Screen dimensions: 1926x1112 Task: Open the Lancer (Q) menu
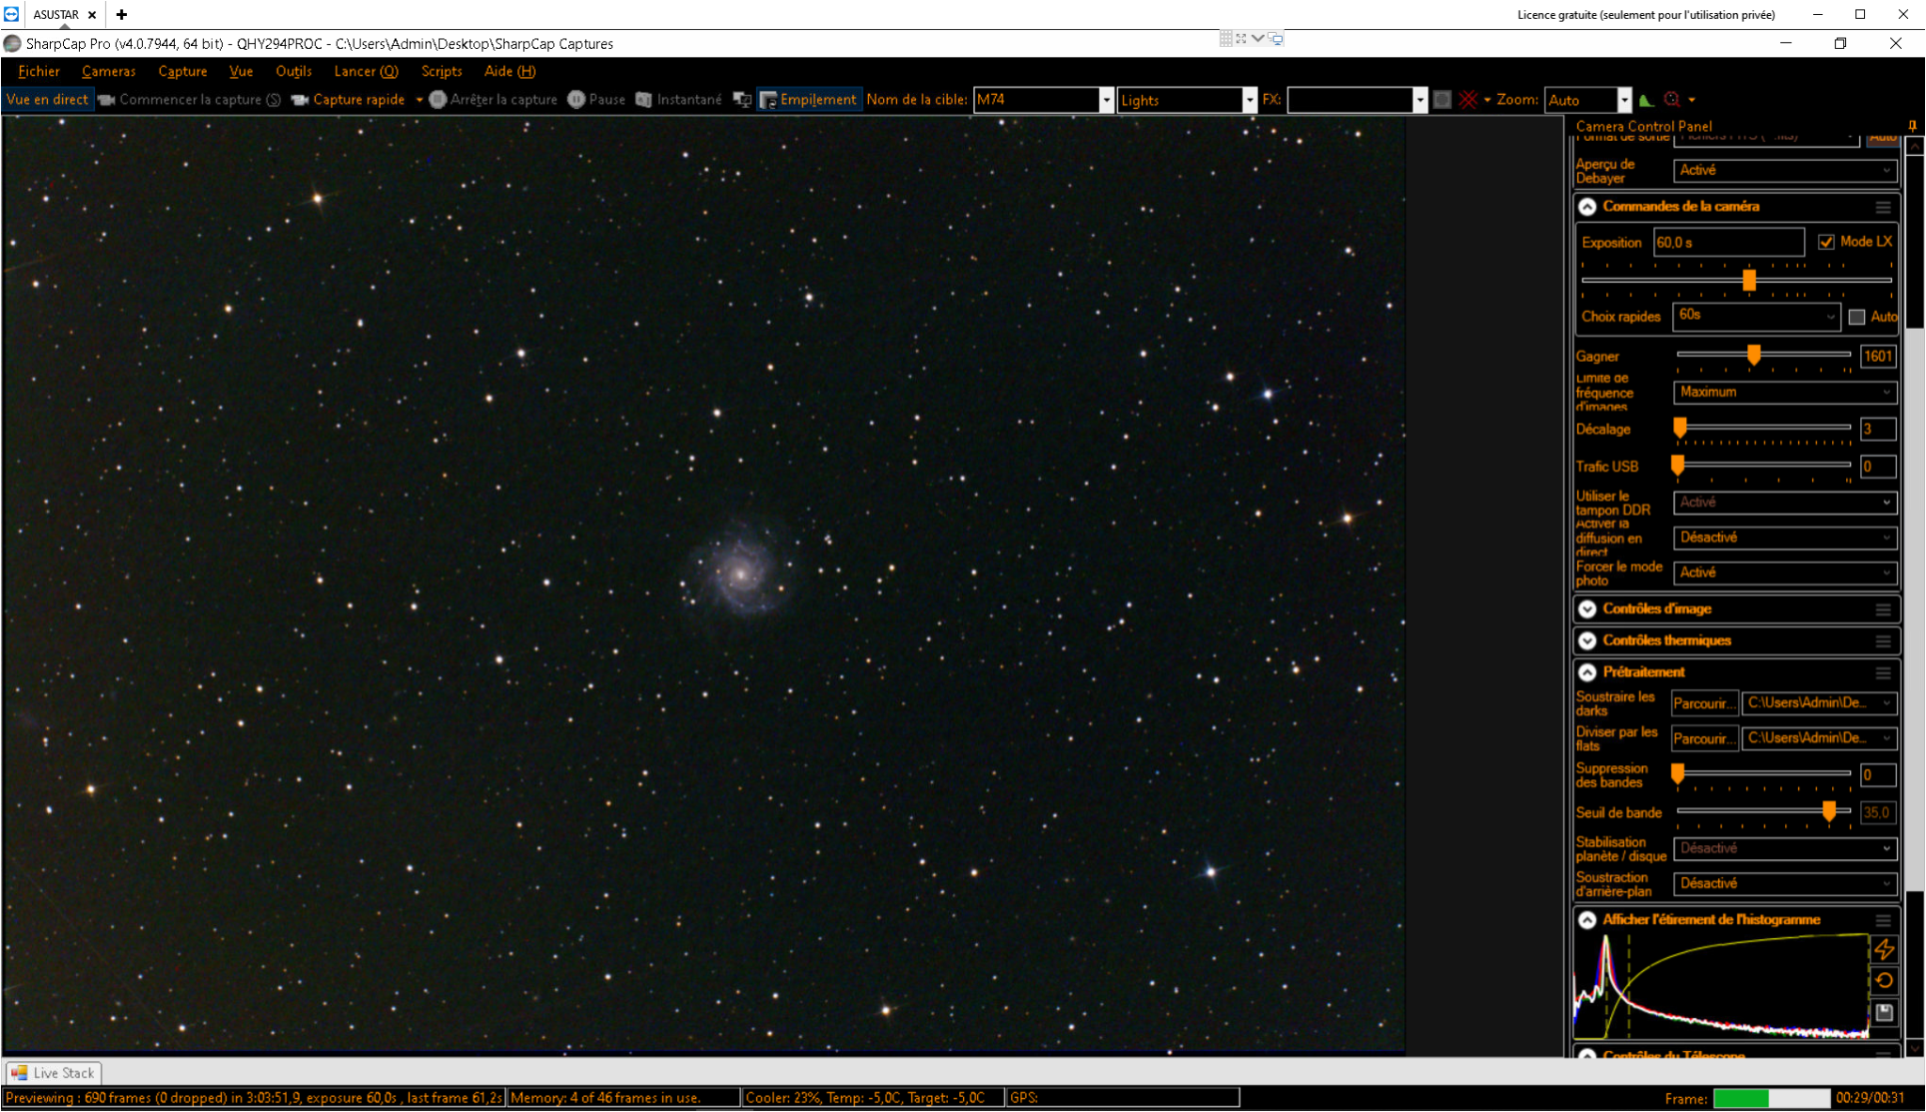366,71
